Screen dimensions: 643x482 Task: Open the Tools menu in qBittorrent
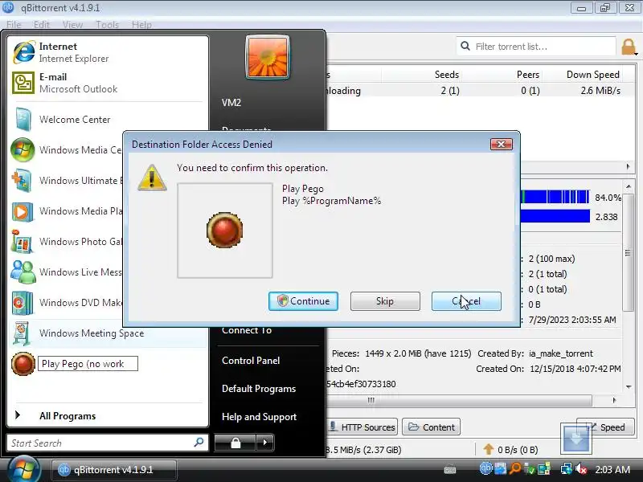tap(107, 25)
